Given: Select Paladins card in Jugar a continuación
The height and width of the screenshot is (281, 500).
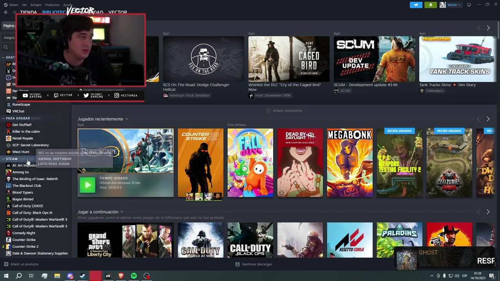Looking at the screenshot, I should (400, 240).
